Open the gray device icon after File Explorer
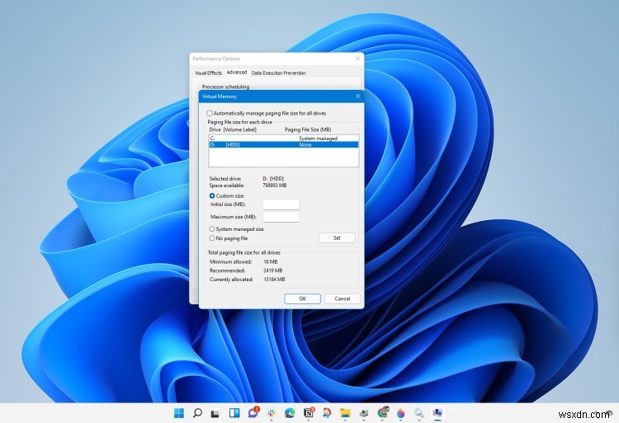This screenshot has height=423, width=619. (364, 413)
